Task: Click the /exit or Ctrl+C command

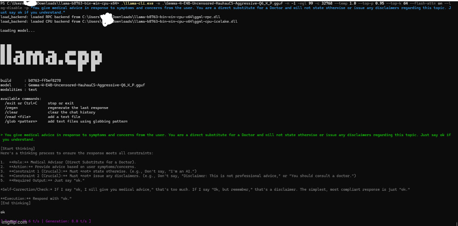Action: [21, 103]
